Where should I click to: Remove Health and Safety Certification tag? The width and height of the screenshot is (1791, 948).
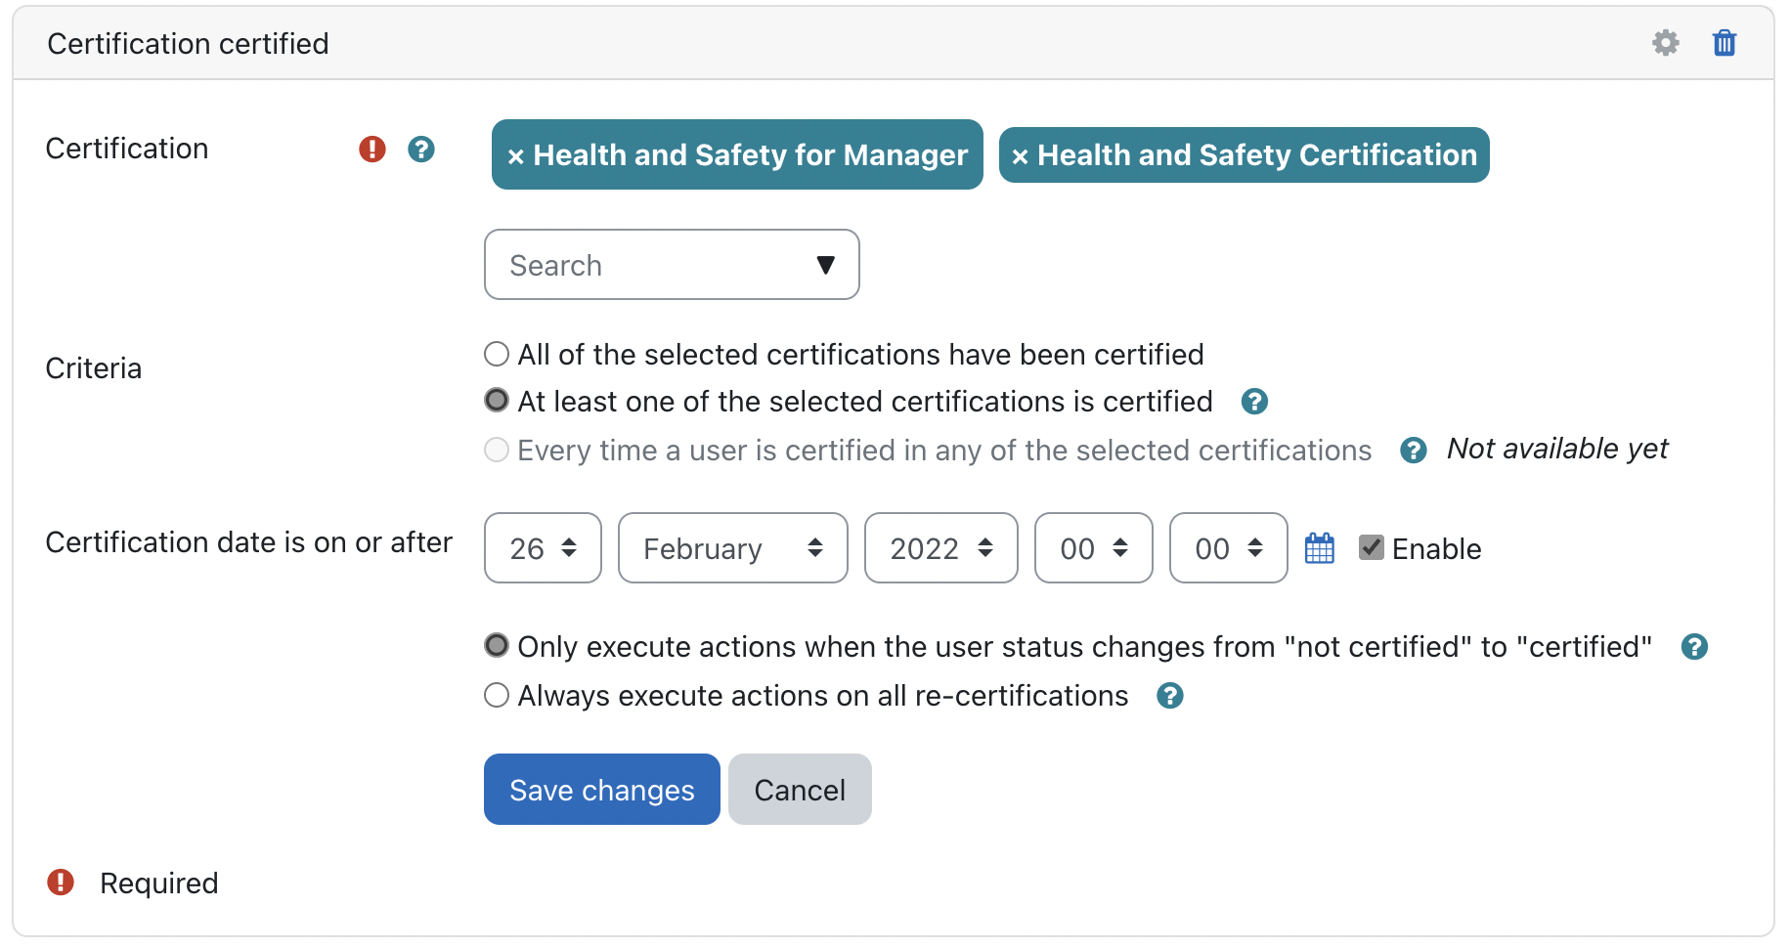(x=1020, y=156)
